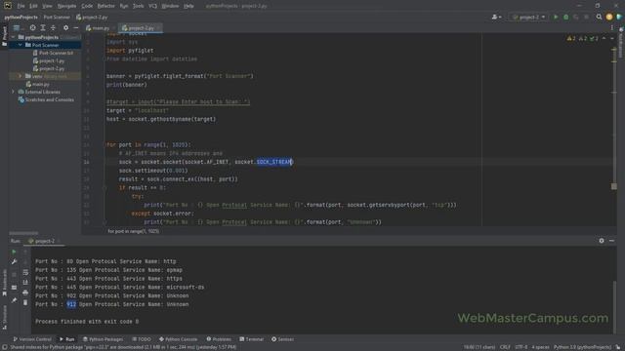Select Port-Scanner.txt in project tree
This screenshot has height=351, width=625.
tap(53, 53)
